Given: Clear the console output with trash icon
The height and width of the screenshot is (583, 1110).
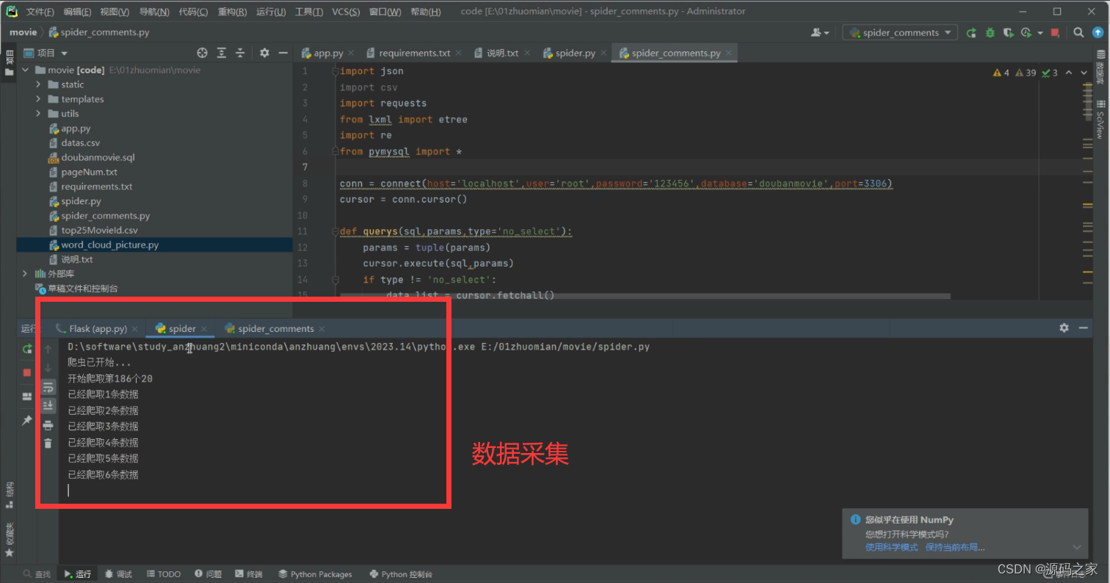Looking at the screenshot, I should tap(48, 443).
